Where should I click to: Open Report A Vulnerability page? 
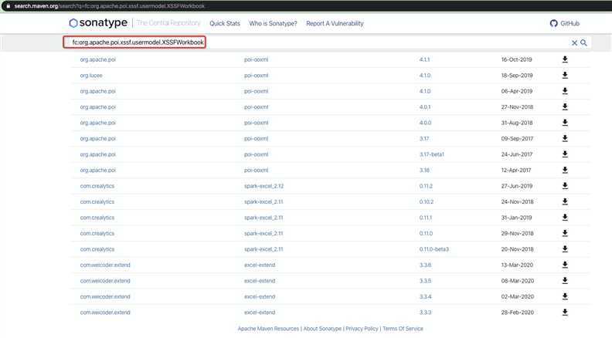pyautogui.click(x=335, y=23)
